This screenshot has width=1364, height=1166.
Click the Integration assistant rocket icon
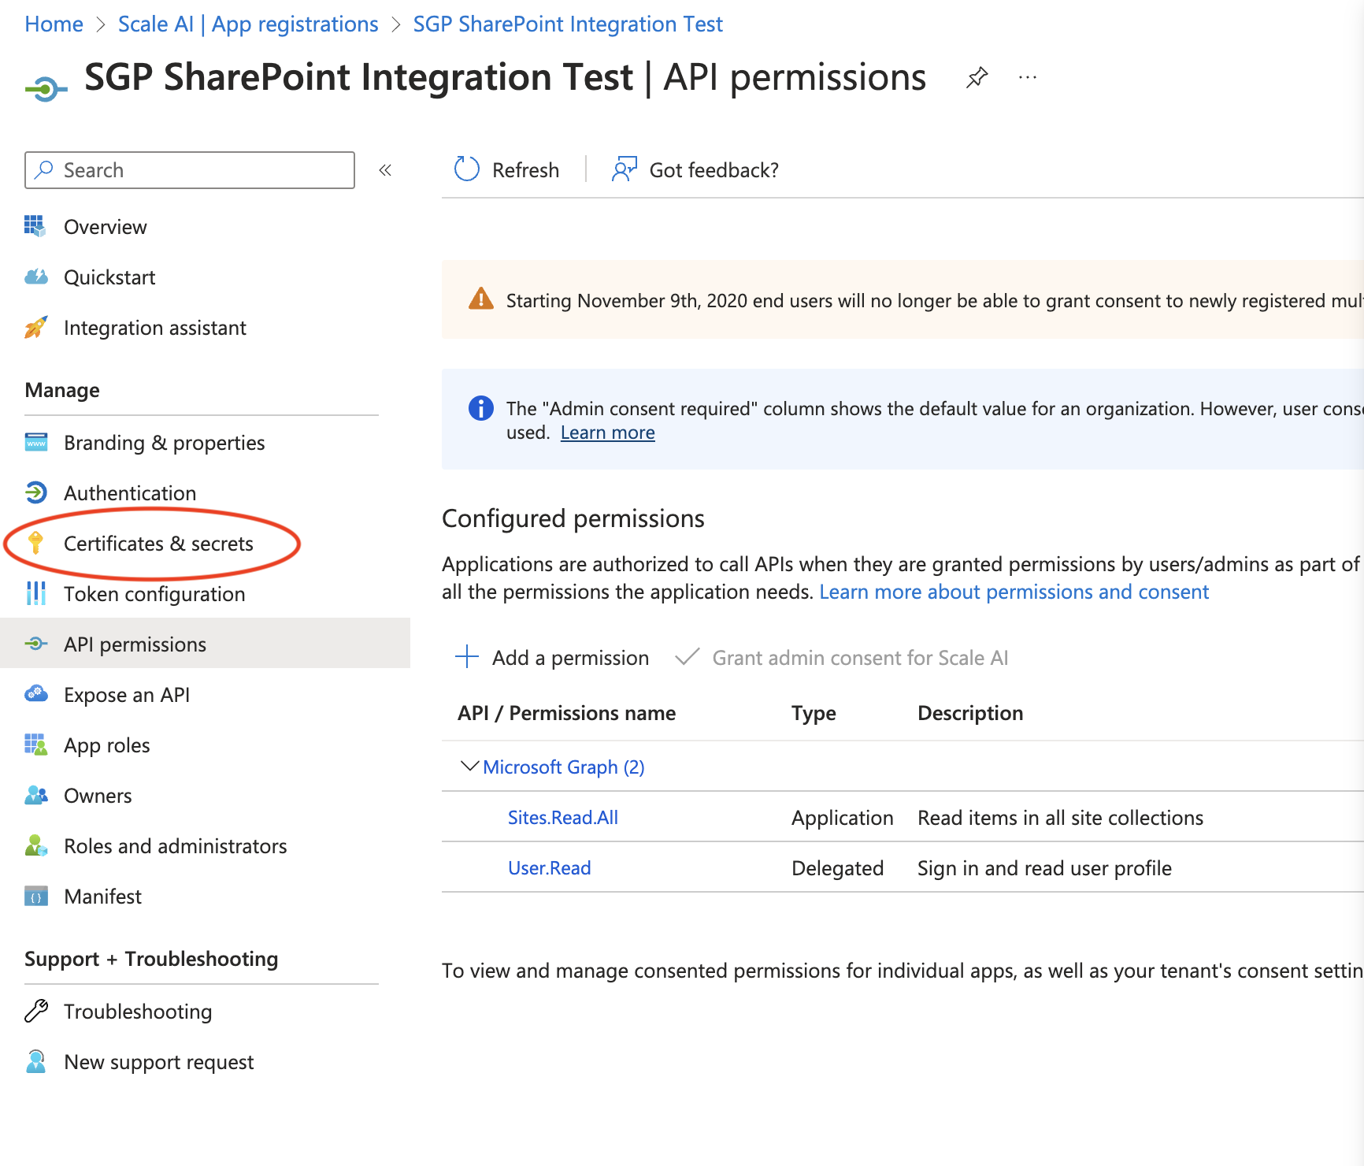coord(35,328)
